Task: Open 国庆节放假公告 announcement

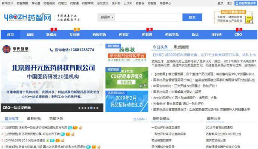Action: [216, 140]
